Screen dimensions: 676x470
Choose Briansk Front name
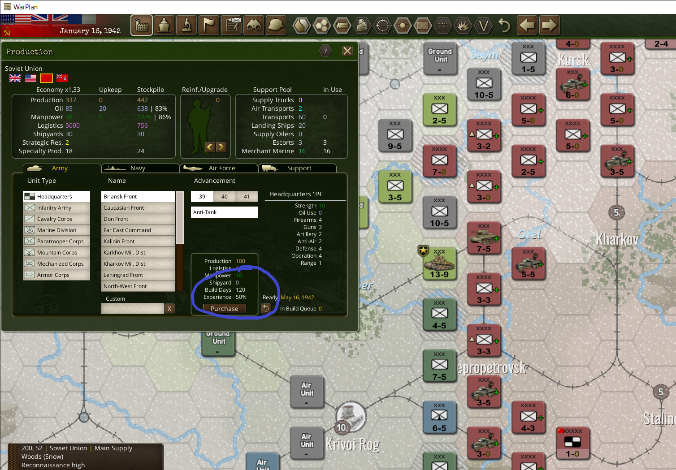tap(138, 196)
